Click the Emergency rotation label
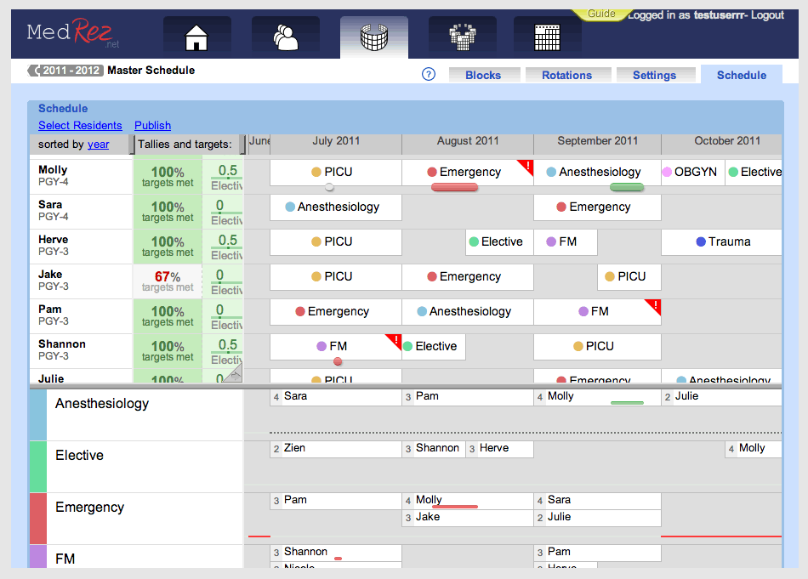The image size is (808, 579). [x=89, y=508]
